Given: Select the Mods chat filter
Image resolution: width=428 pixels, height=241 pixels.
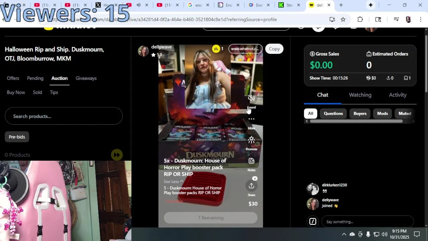Looking at the screenshot, I should 382,113.
